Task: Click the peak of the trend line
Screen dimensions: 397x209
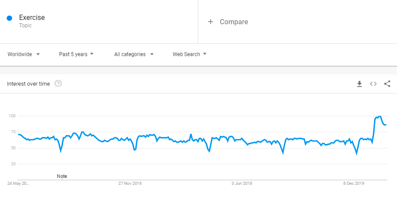Action: (x=380, y=116)
